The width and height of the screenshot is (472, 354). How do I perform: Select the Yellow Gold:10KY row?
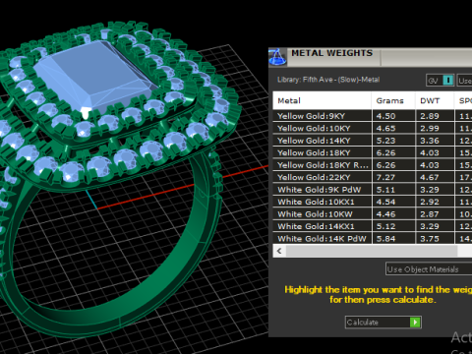point(373,128)
